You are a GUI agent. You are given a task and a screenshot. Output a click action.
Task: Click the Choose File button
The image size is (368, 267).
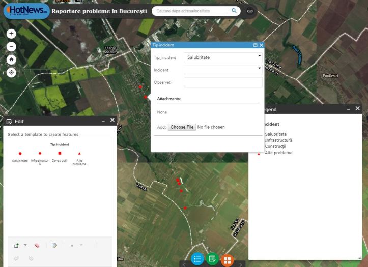[x=182, y=127]
